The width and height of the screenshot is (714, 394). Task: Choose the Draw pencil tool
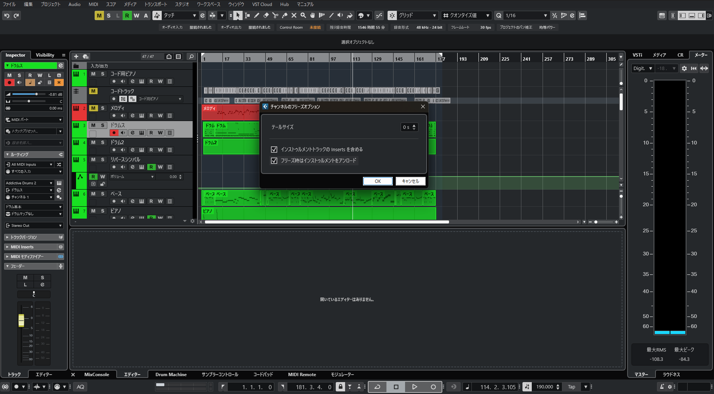[256, 16]
